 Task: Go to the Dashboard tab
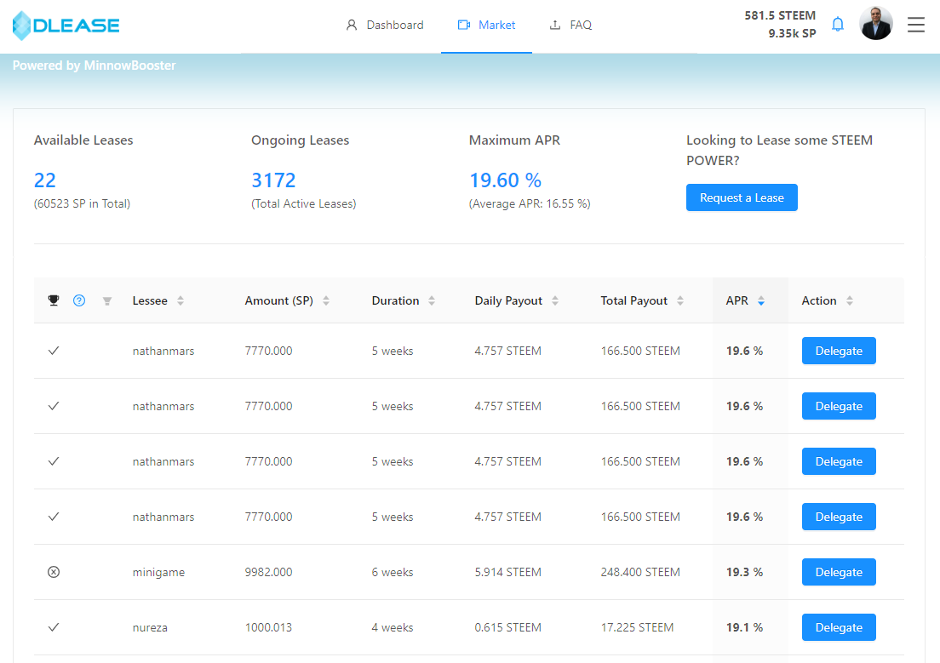(x=385, y=26)
